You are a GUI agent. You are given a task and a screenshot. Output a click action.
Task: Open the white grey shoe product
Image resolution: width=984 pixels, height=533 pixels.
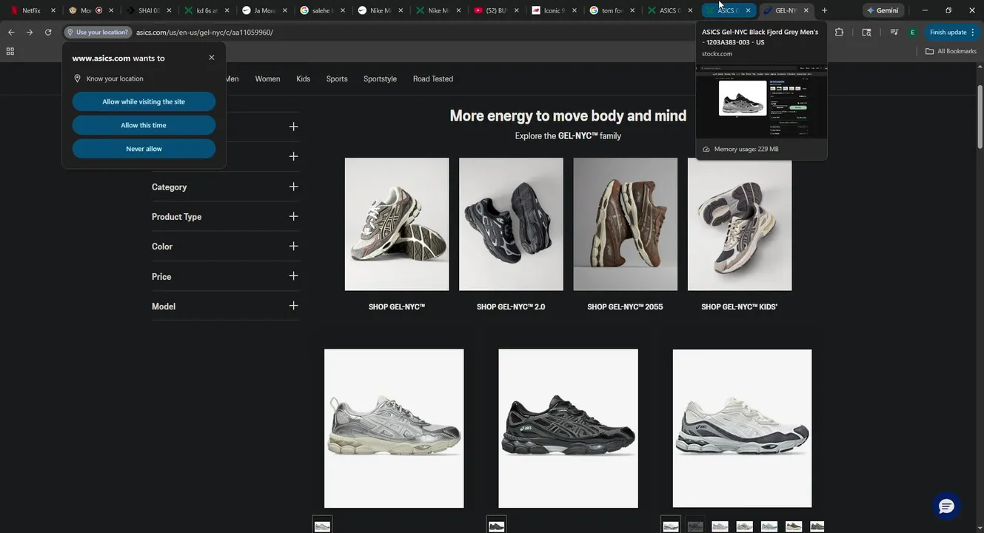click(x=742, y=429)
